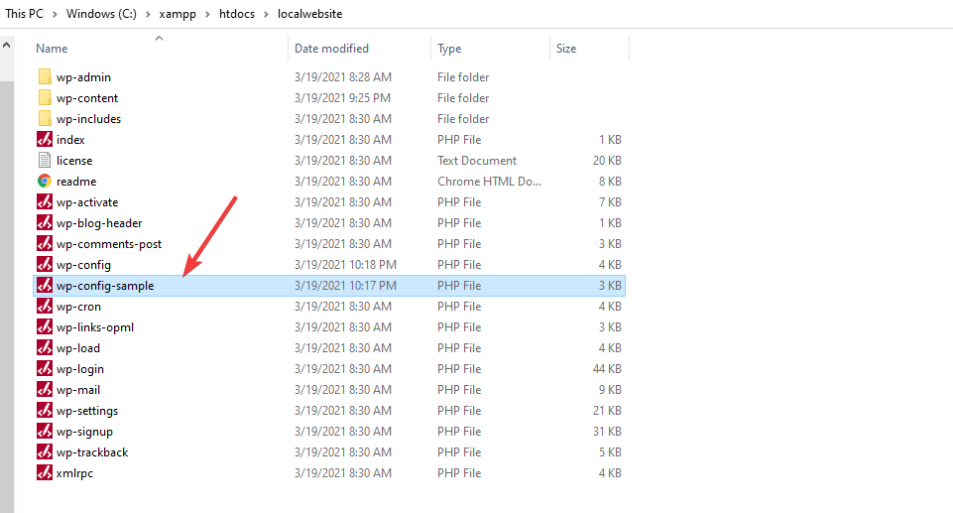
Task: Click the left pane scroll up arrow
Action: pyautogui.click(x=7, y=45)
